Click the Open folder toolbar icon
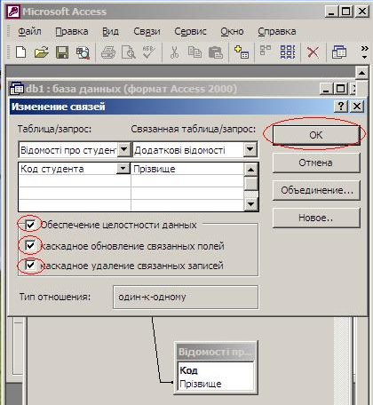 pos(41,52)
